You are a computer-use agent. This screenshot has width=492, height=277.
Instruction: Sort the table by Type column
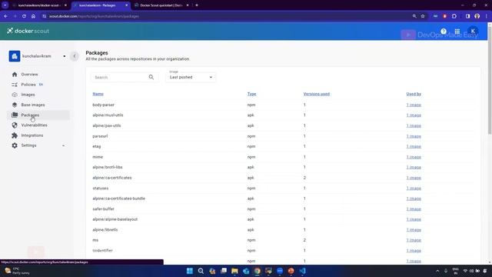[x=251, y=94]
